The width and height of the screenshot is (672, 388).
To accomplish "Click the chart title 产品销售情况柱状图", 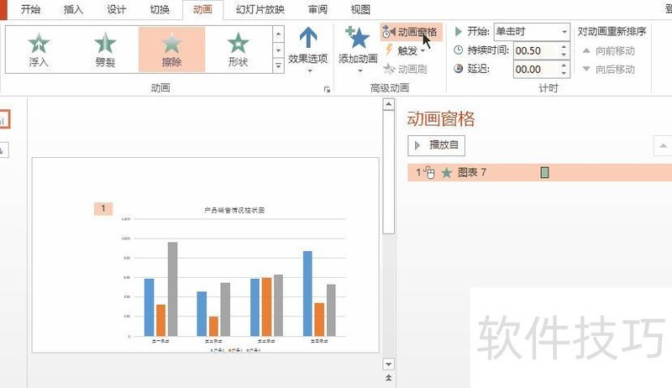I will coord(234,210).
